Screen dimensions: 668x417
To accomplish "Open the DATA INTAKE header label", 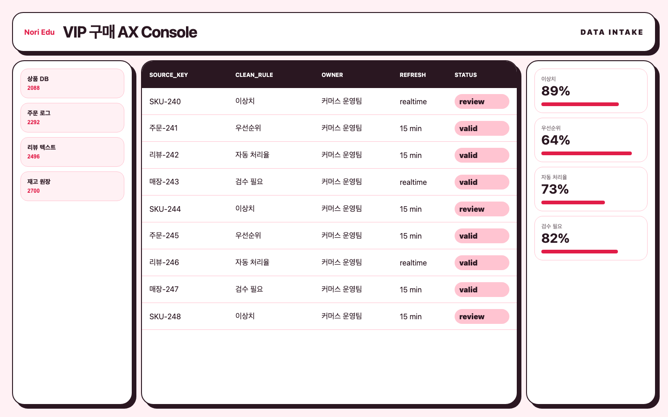I will [612, 32].
